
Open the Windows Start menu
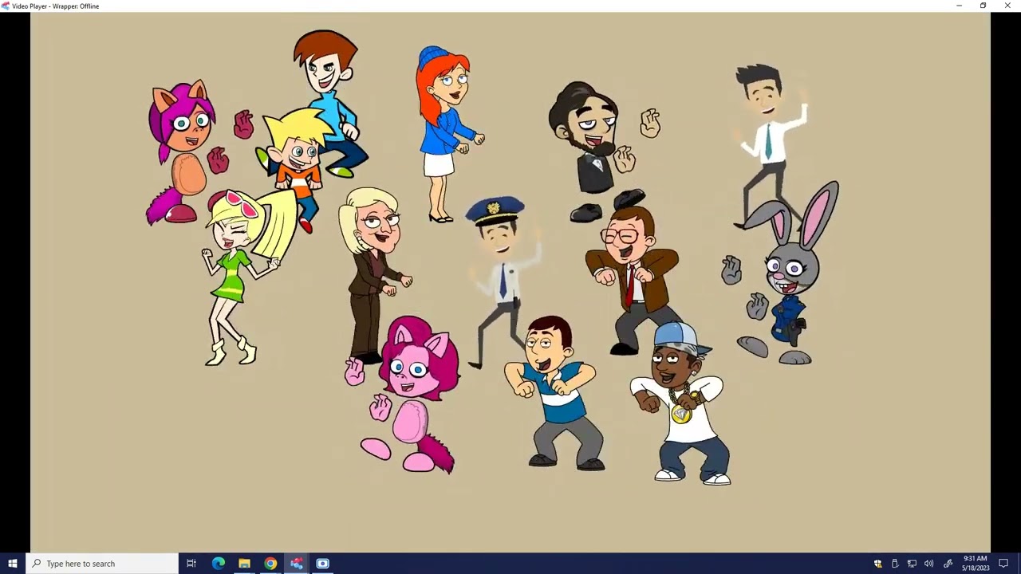tap(12, 564)
